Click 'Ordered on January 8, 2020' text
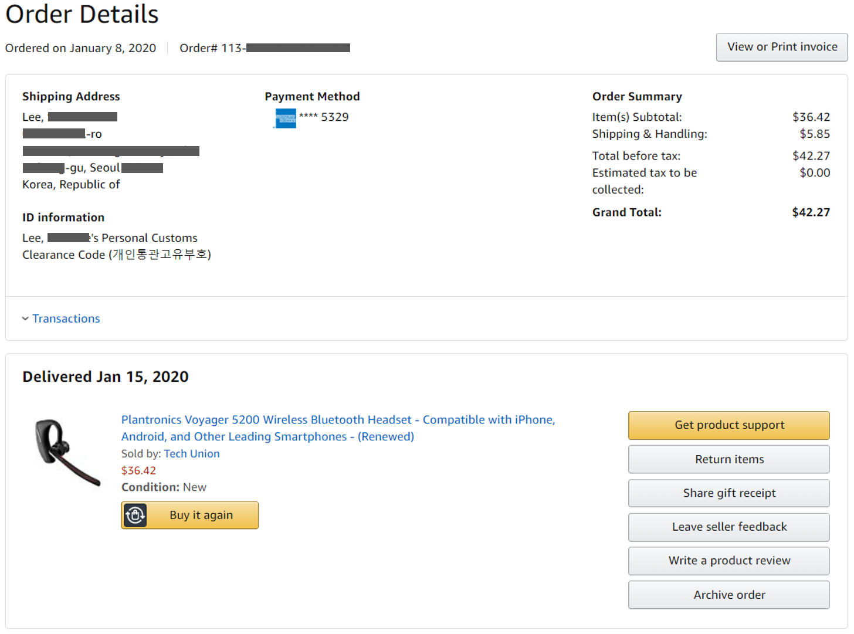 (x=80, y=48)
